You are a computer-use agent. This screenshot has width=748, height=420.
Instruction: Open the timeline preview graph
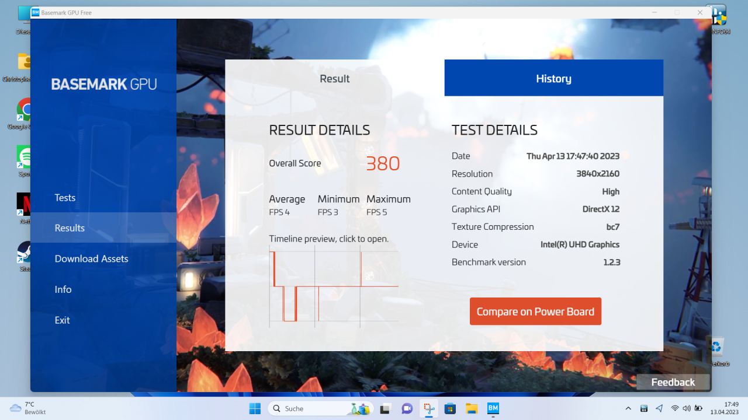coord(334,286)
